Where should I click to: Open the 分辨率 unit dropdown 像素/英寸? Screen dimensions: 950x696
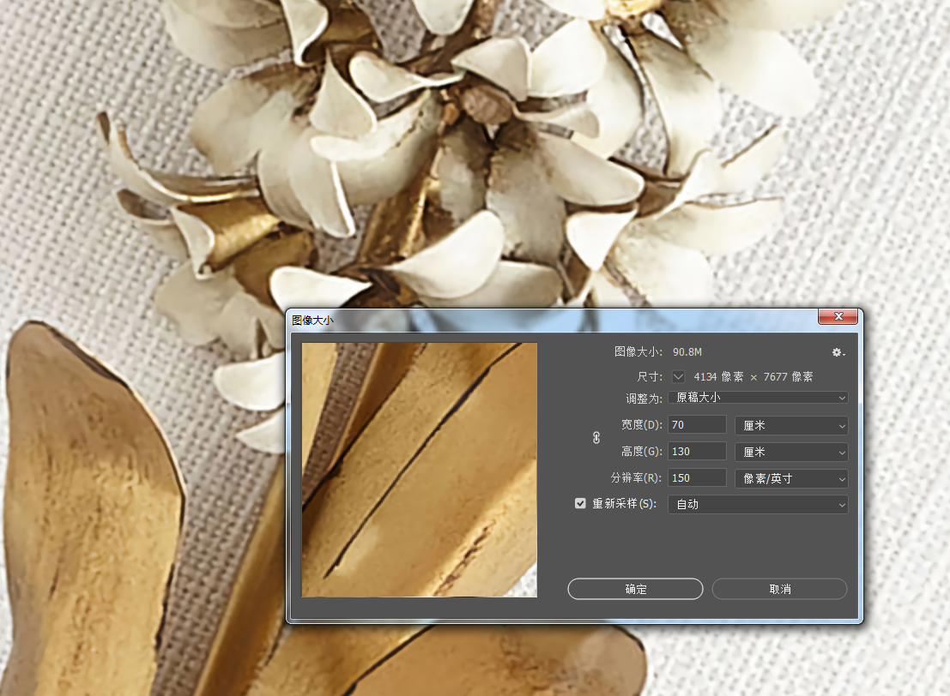point(791,479)
